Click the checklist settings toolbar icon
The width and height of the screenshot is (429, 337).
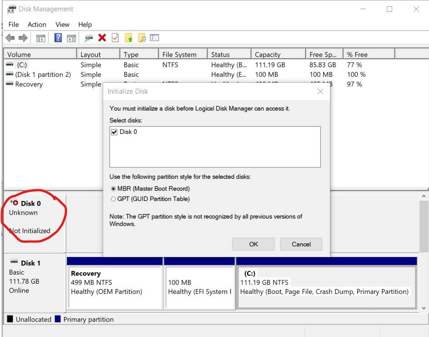point(155,37)
